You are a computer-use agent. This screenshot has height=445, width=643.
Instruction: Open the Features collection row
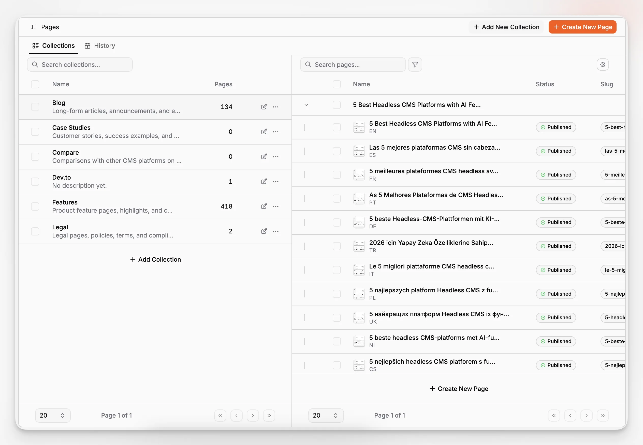pos(155,206)
